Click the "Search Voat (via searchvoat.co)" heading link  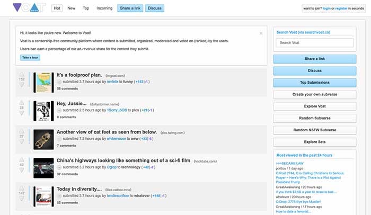pos(303,32)
